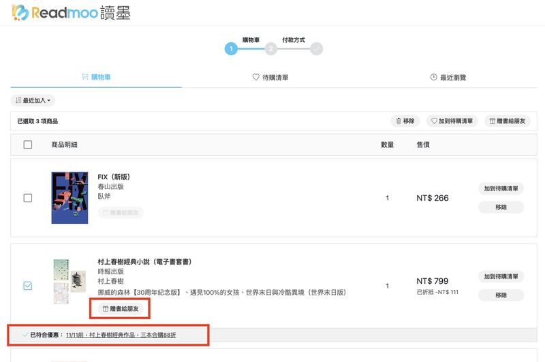Add 村上春樹經典小說 to 待購清單
The width and height of the screenshot is (545, 362).
(x=501, y=277)
